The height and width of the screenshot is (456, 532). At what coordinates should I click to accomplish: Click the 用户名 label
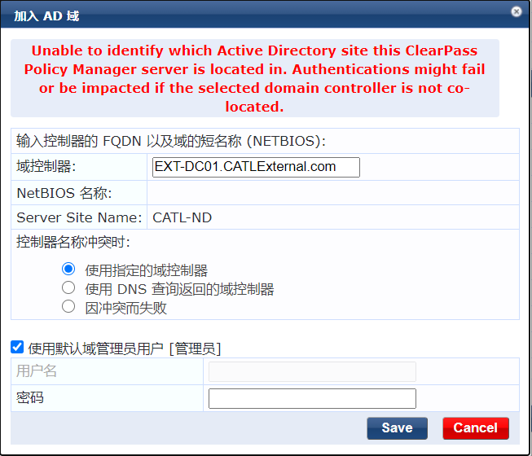(37, 371)
